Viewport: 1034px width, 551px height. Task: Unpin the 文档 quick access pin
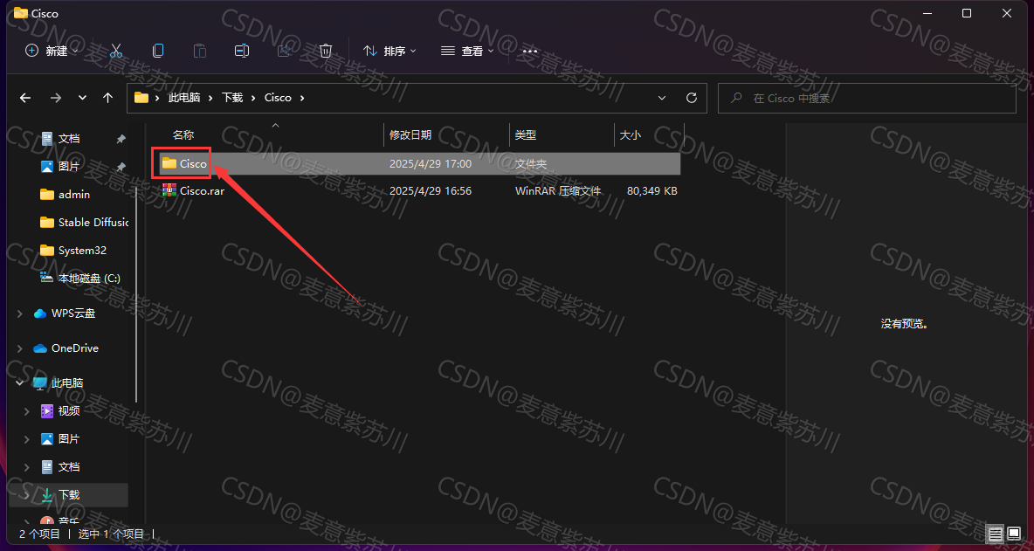121,139
